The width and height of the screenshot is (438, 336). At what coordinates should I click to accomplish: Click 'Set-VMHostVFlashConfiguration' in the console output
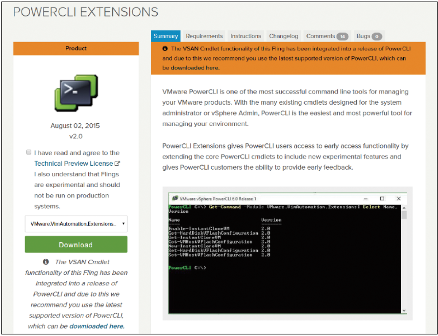point(211,255)
